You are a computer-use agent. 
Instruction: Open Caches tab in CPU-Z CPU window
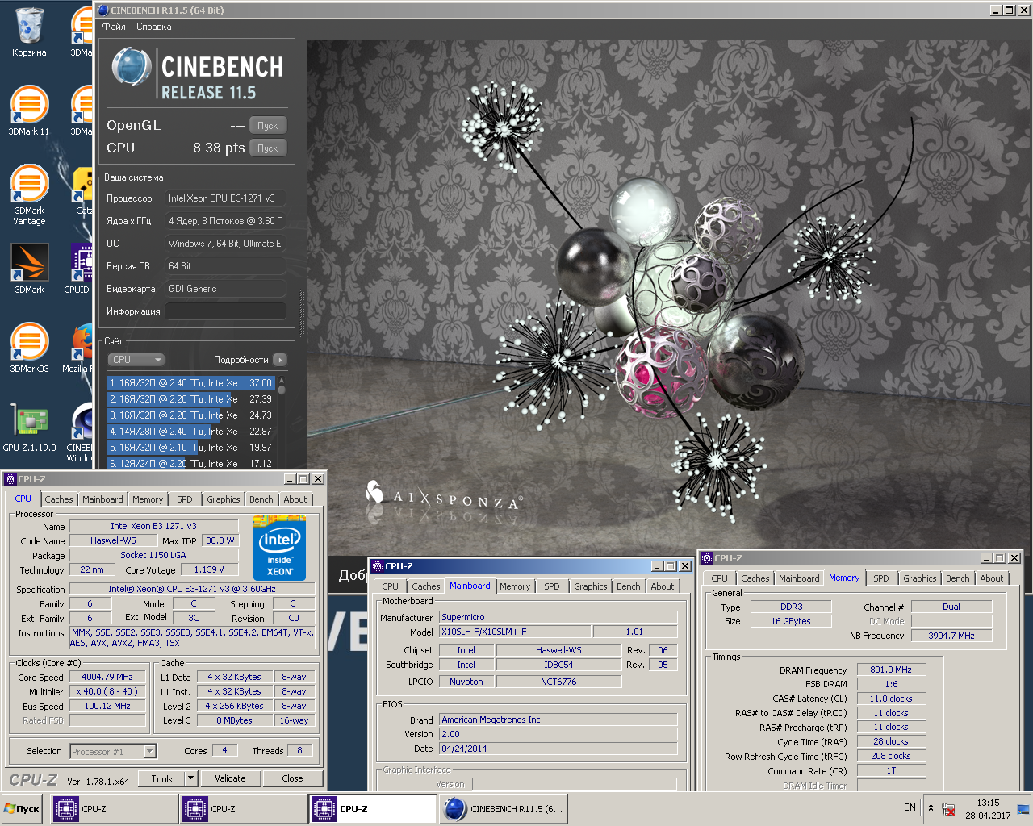click(x=59, y=499)
